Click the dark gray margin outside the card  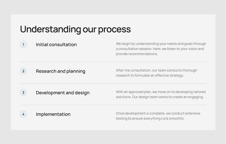click(5, 72)
